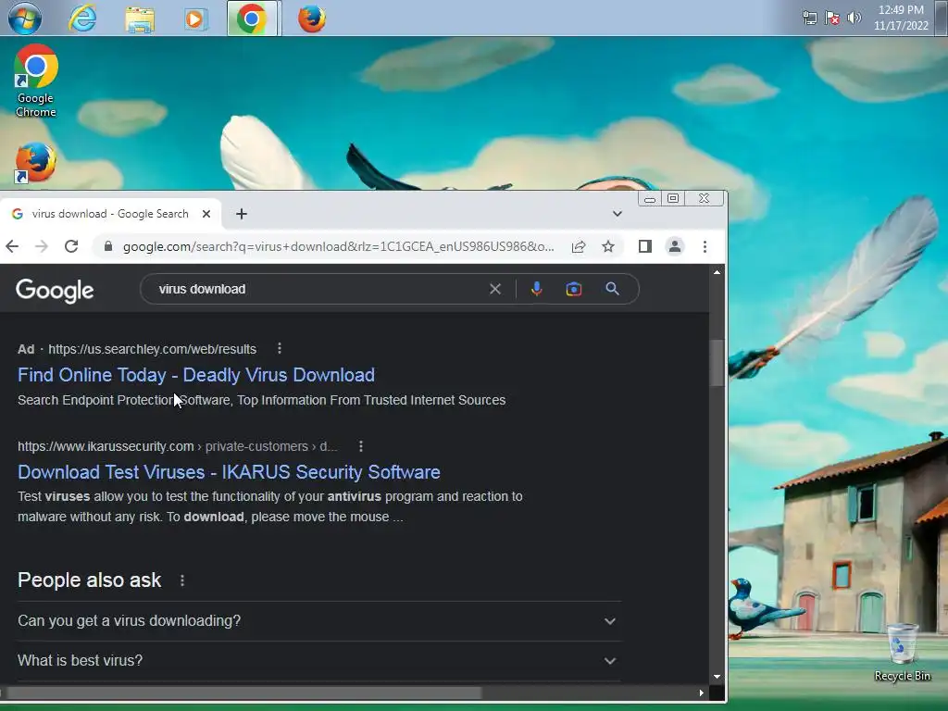
Task: Open ad options three-dot menu
Action: pos(280,348)
